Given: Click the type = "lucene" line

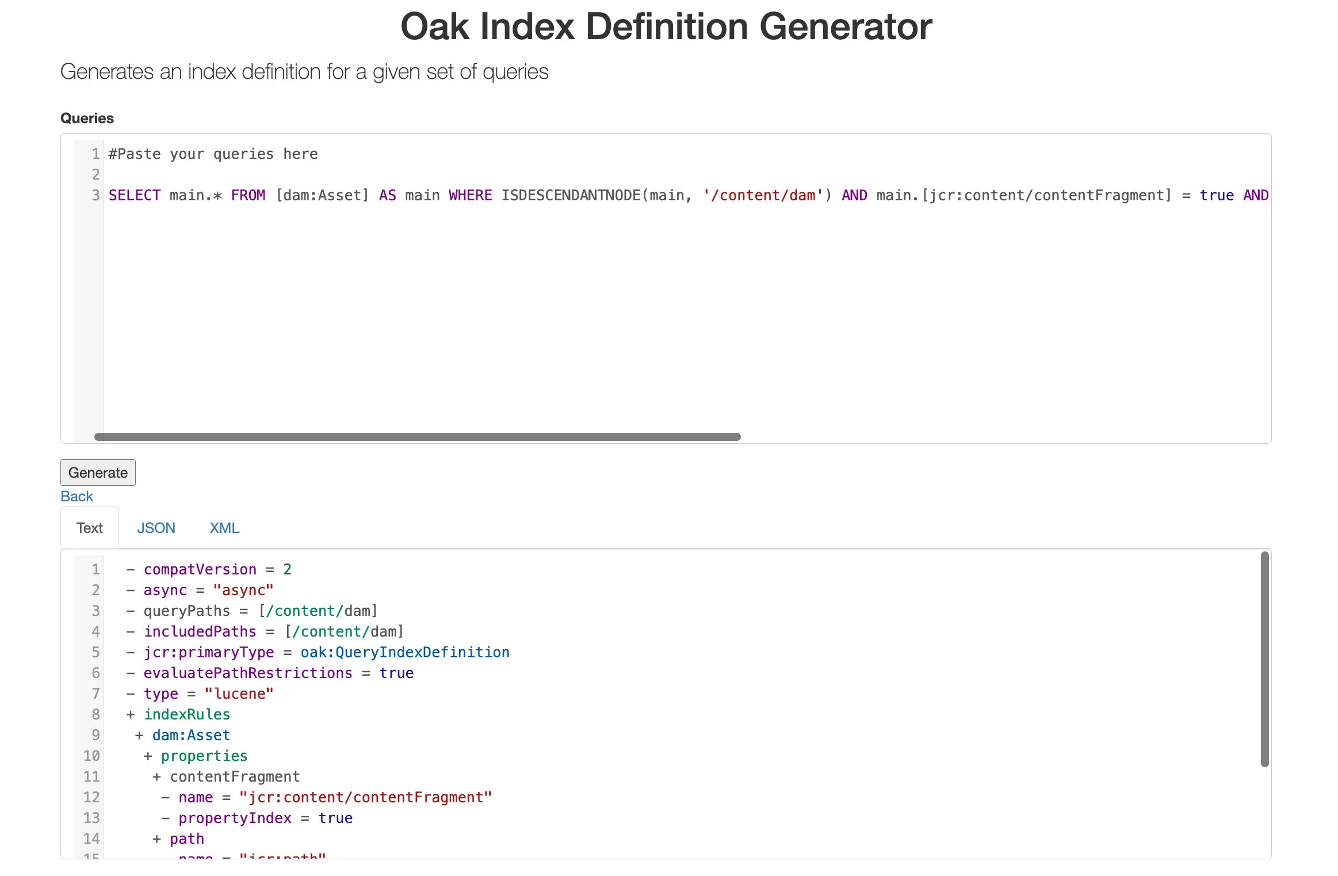Looking at the screenshot, I should click(x=208, y=694).
